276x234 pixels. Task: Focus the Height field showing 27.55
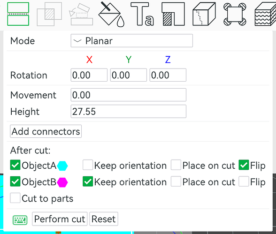point(129,112)
